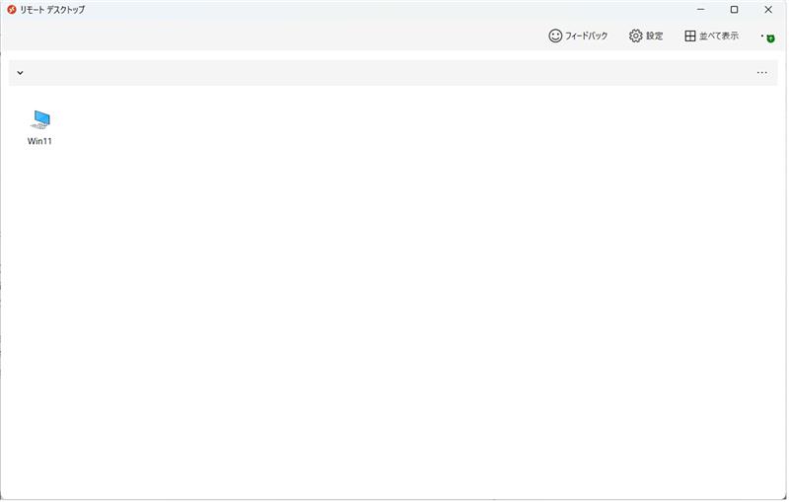
Task: Open the group's three-dot more options menu
Action: coord(761,73)
